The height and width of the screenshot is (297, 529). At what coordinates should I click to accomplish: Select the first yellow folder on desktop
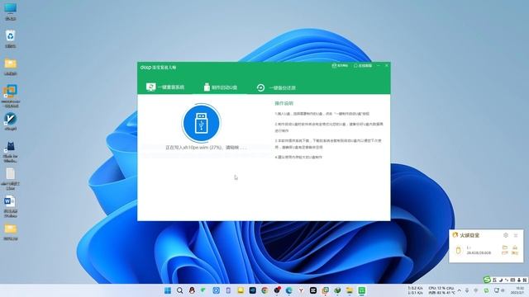pyautogui.click(x=11, y=66)
